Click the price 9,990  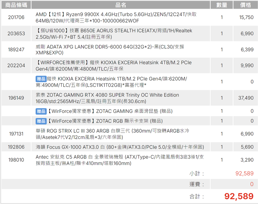247,66
